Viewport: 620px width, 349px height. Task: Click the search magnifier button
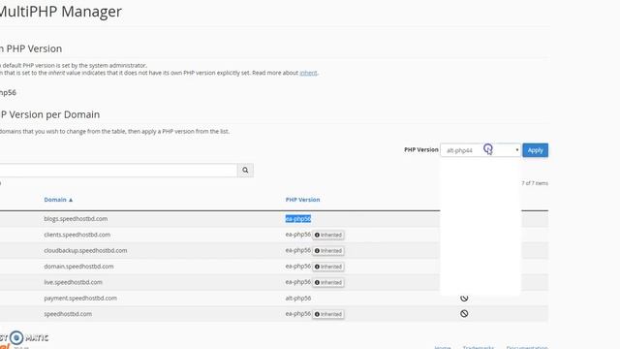tap(245, 171)
